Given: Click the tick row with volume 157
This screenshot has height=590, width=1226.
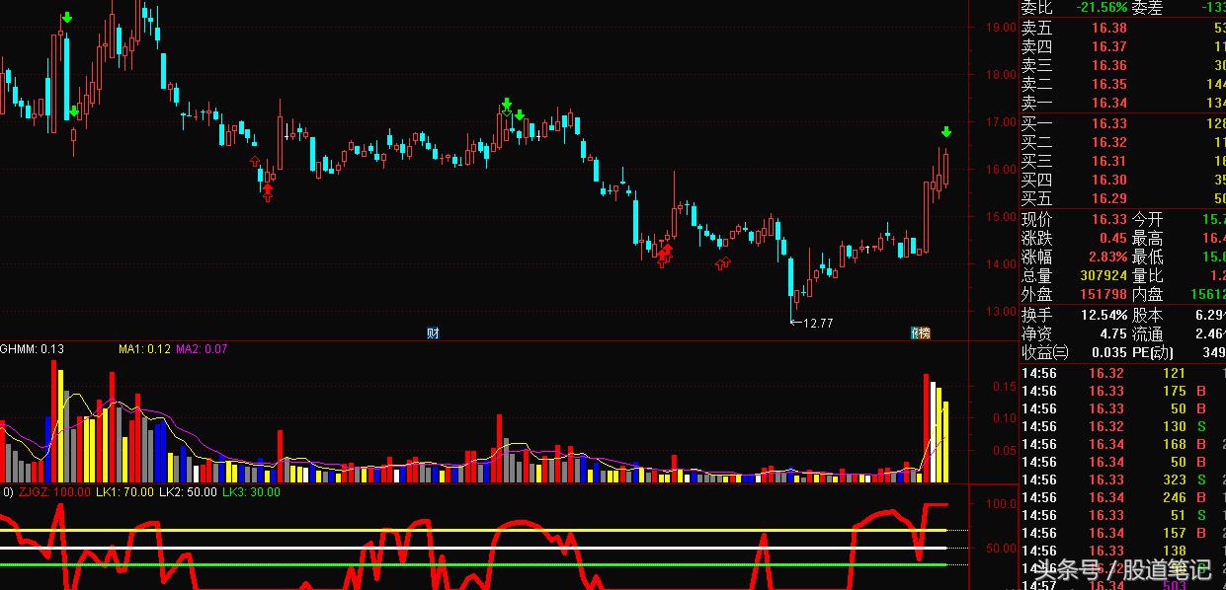Looking at the screenshot, I should click(1122, 533).
